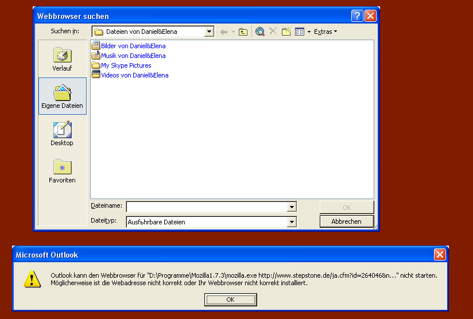Click the warning triangle icon in Outlook dialog

32,279
